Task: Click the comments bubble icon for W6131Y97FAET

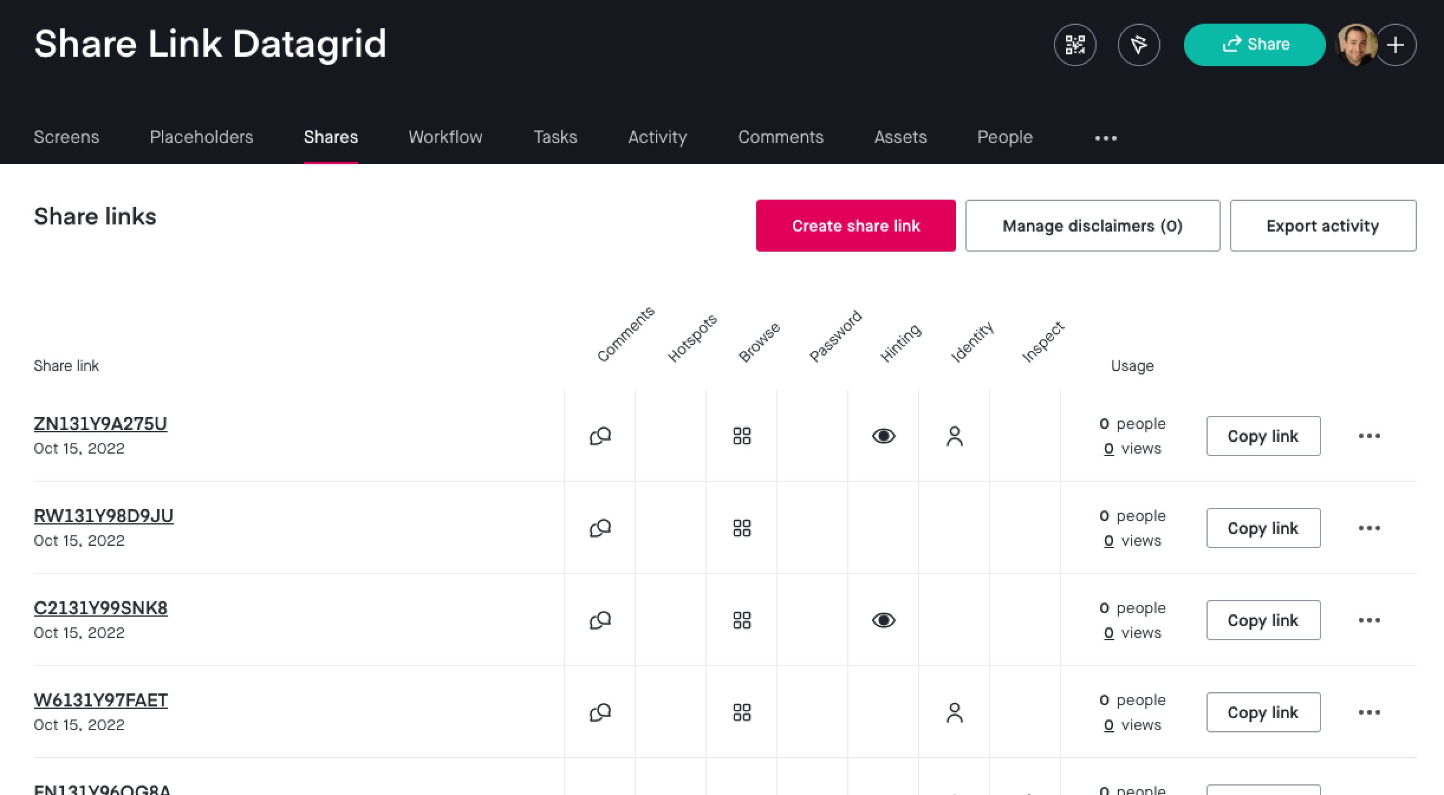Action: click(599, 712)
